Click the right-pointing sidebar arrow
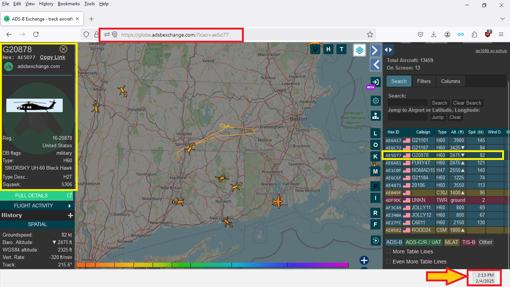 (x=376, y=50)
